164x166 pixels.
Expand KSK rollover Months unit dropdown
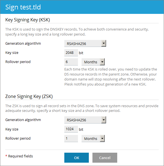pyautogui.click(x=93, y=62)
